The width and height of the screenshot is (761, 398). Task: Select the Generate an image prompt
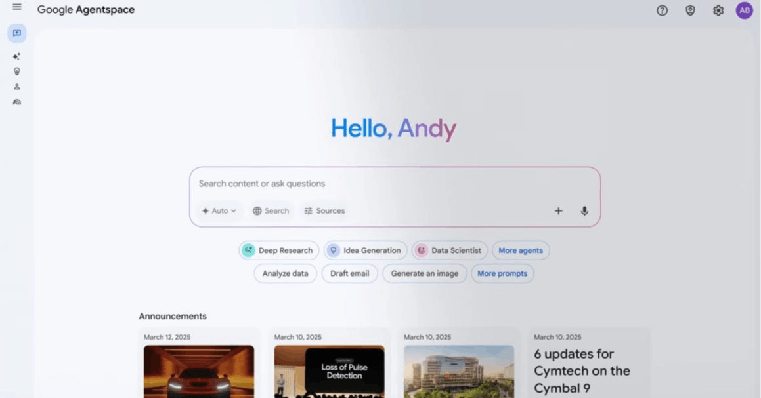(425, 273)
